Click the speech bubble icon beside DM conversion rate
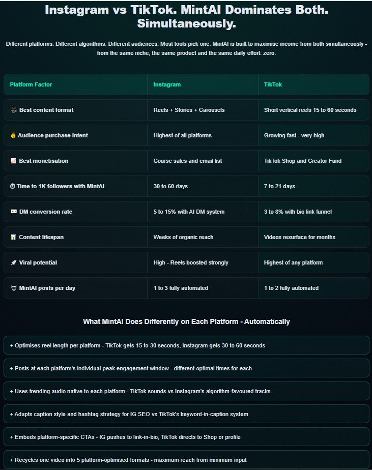 click(13, 212)
